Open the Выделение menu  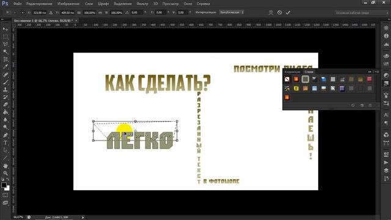point(123,4)
